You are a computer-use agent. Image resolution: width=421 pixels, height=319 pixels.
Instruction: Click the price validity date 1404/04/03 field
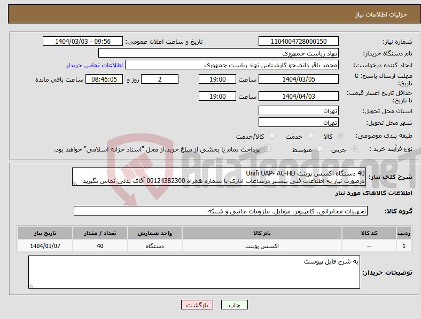click(299, 96)
